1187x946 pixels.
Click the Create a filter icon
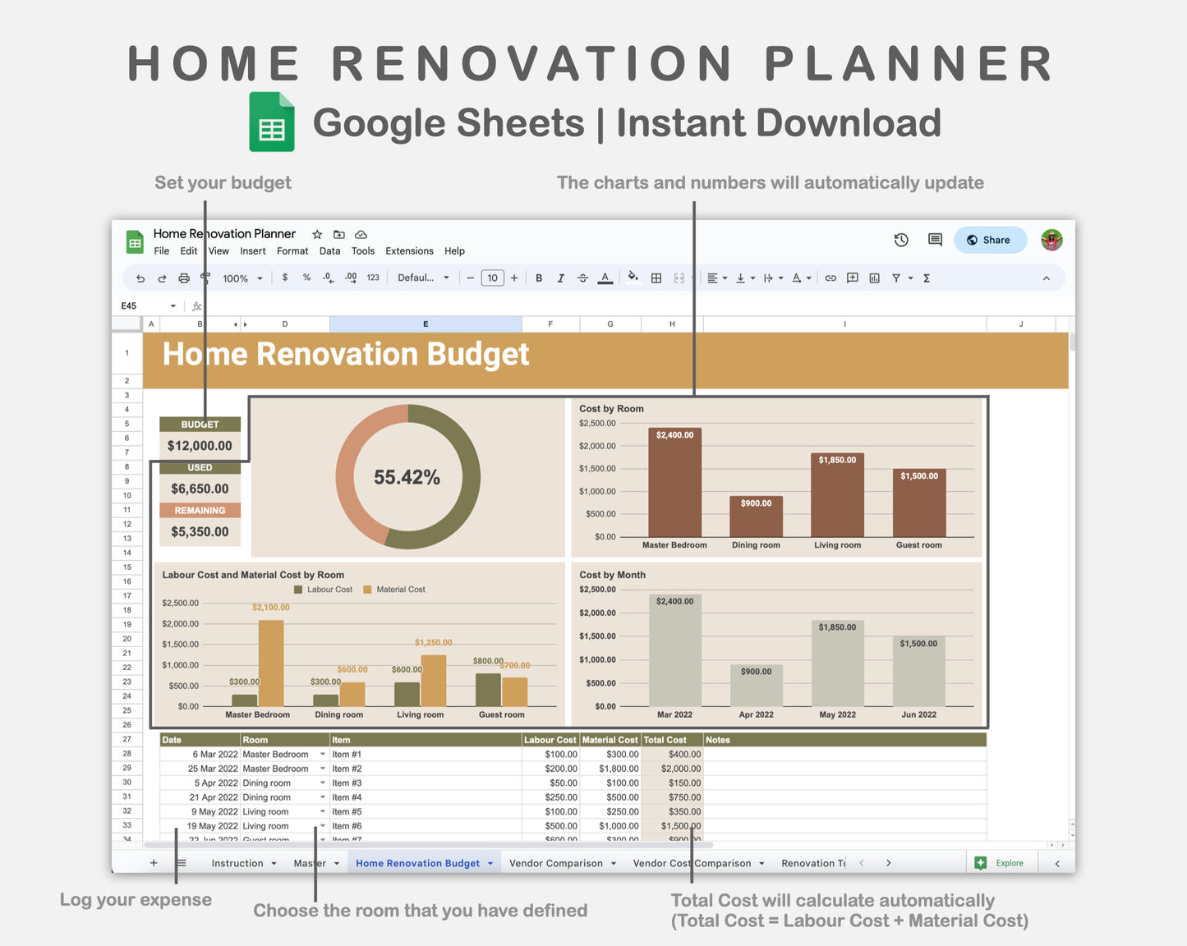896,278
